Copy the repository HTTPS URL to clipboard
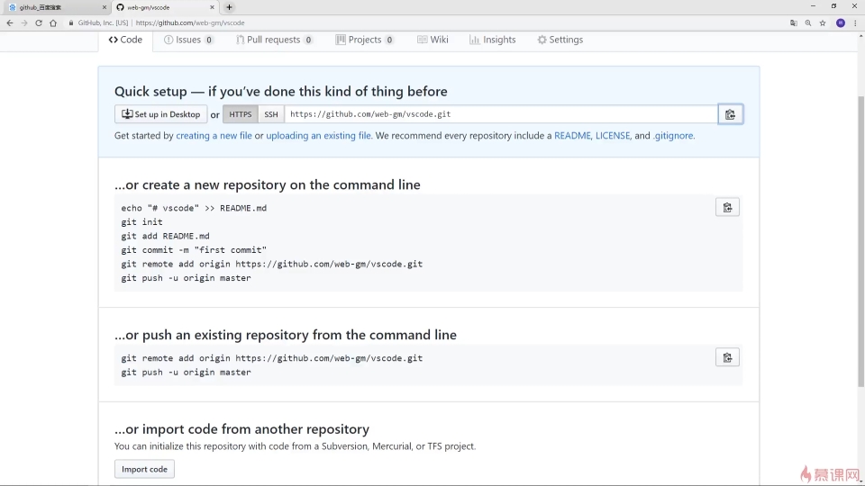The height and width of the screenshot is (486, 865). 731,114
